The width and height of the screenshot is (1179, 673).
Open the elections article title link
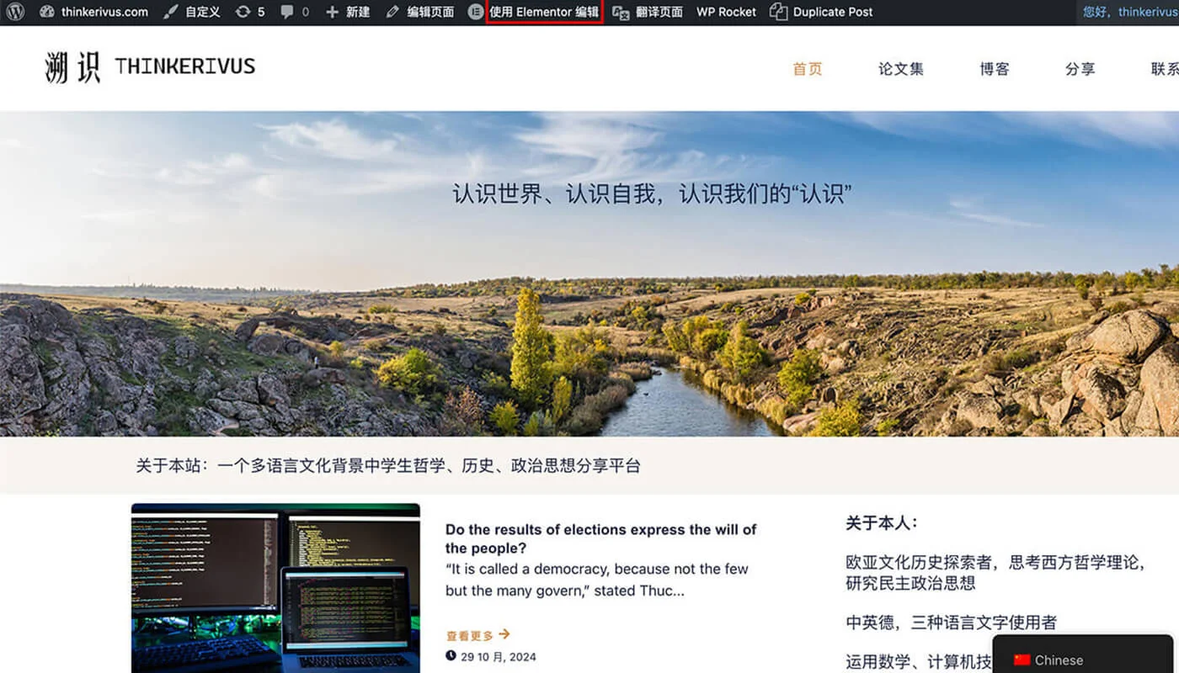click(x=600, y=539)
